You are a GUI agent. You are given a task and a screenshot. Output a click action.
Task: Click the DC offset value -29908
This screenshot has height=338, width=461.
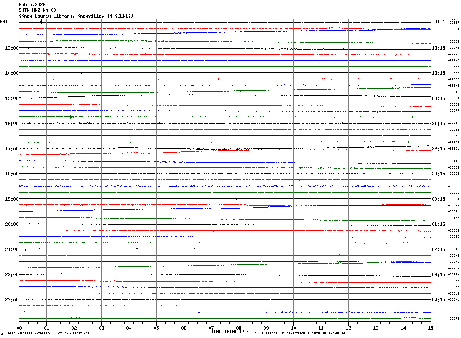coord(454,92)
